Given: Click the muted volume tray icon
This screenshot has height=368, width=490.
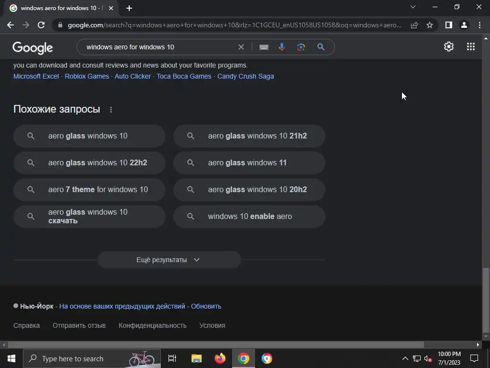Looking at the screenshot, I should click(428, 358).
